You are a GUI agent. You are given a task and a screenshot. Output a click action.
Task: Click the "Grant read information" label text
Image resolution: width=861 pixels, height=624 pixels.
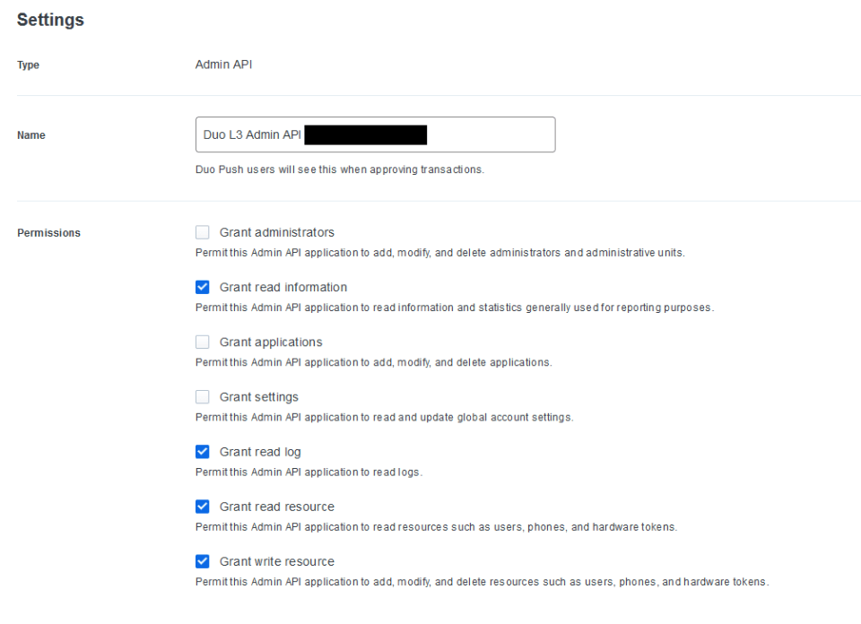[x=283, y=287]
